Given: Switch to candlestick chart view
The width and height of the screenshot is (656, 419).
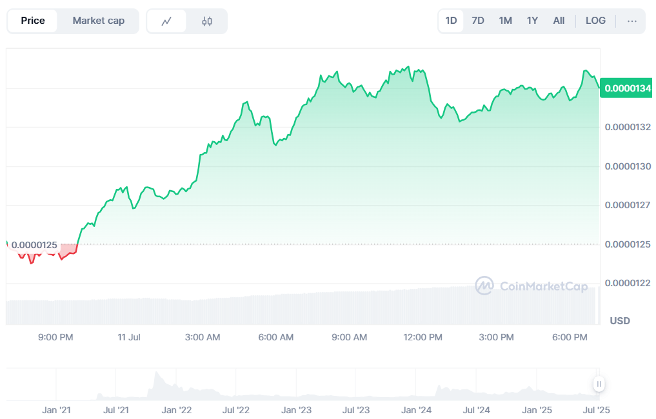Looking at the screenshot, I should 206,21.
